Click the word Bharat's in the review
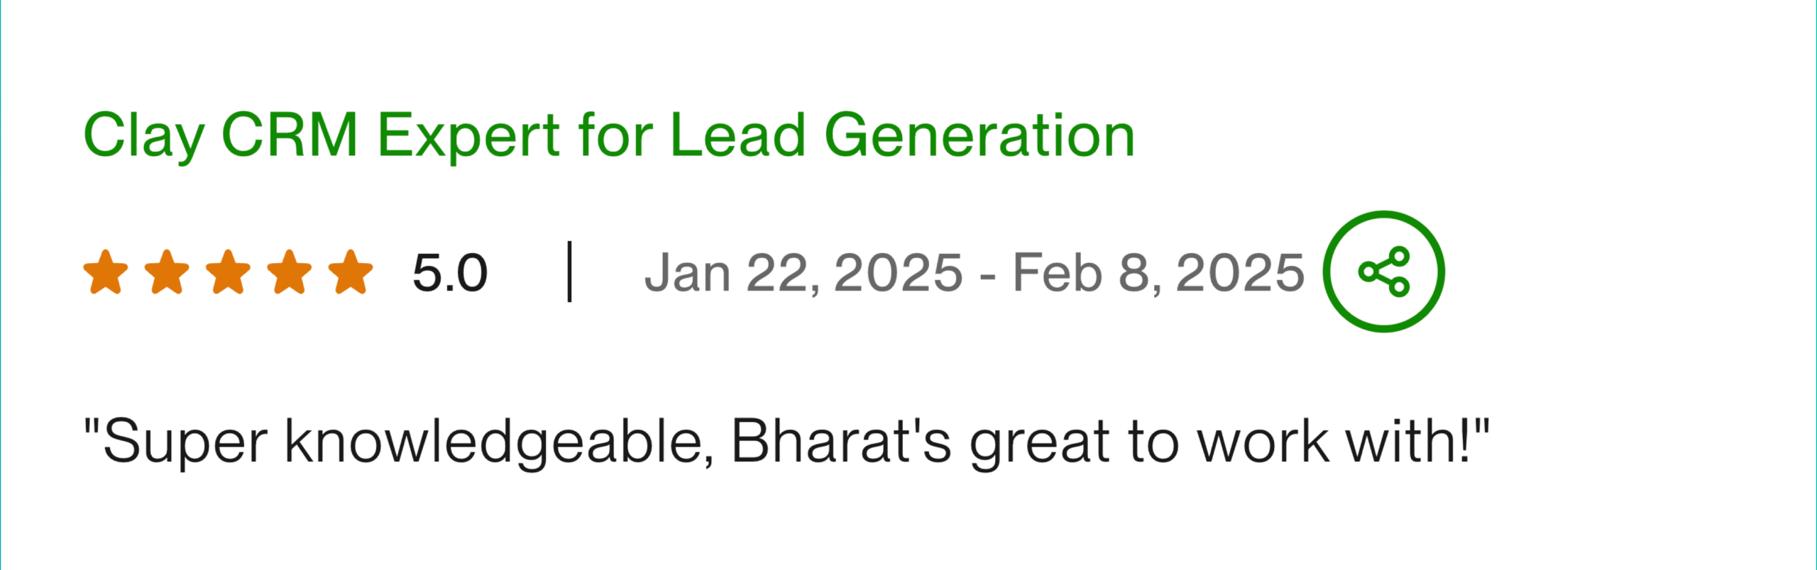 coord(841,442)
